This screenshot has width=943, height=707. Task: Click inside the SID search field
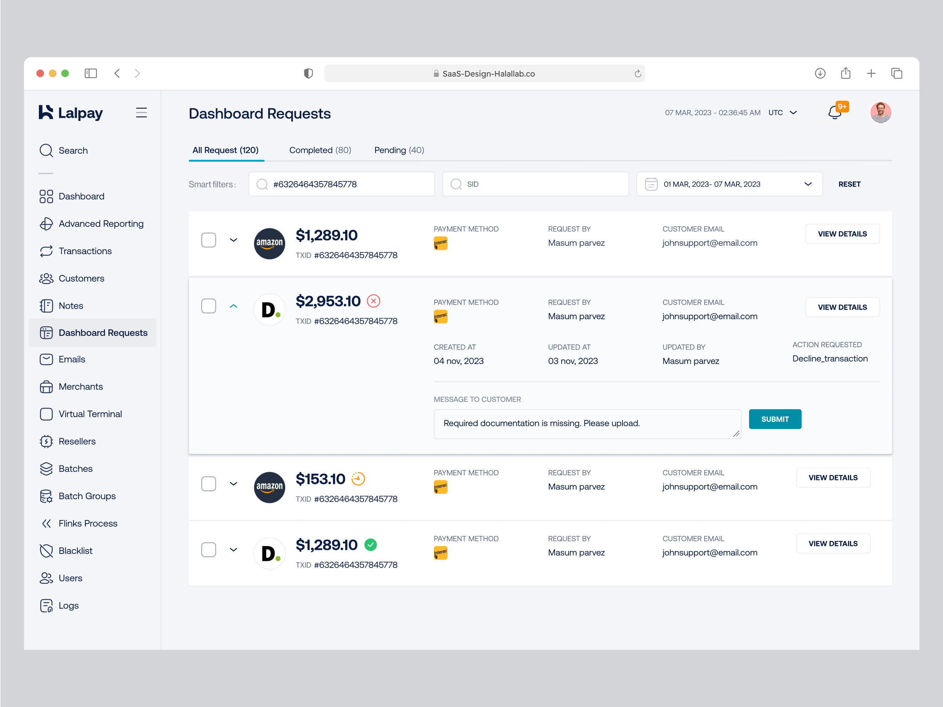point(535,184)
